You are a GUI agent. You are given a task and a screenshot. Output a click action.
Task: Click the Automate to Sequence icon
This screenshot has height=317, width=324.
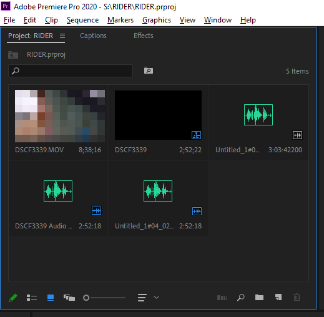click(x=222, y=298)
